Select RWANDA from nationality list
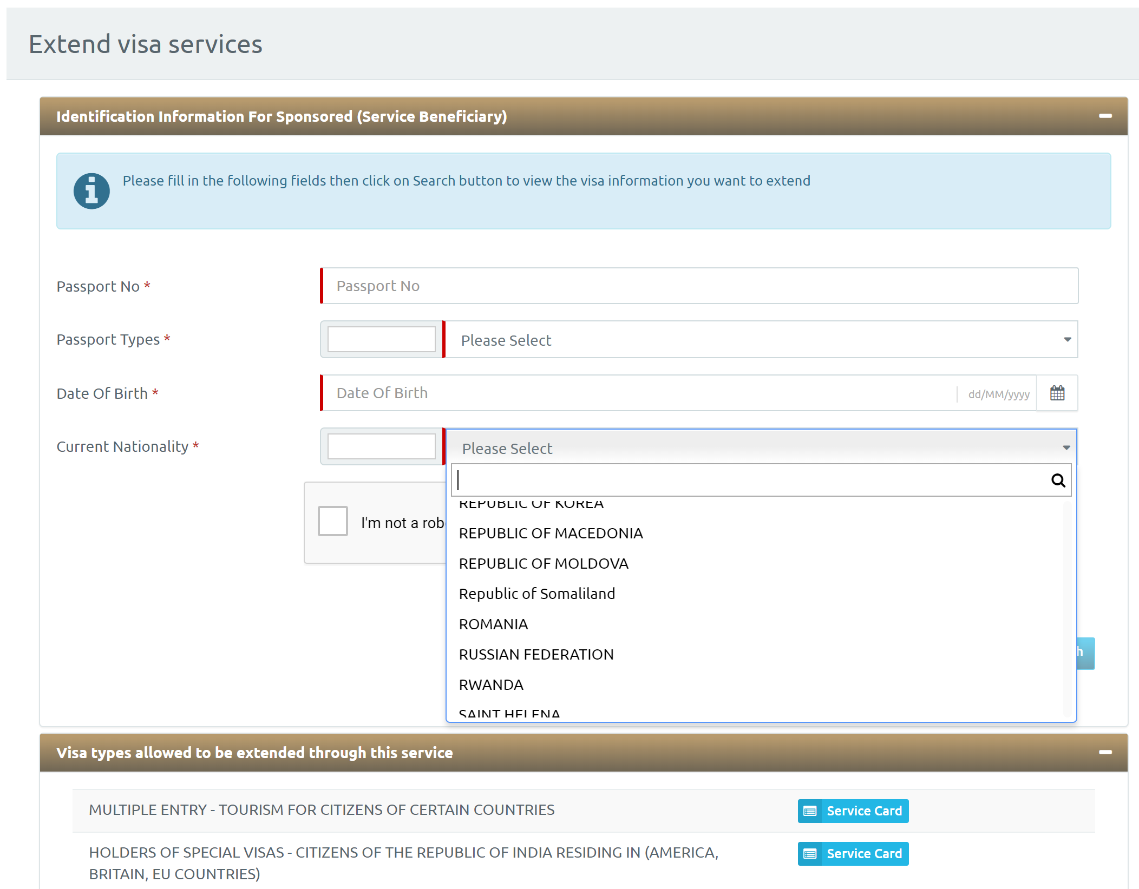This screenshot has width=1139, height=889. (x=491, y=685)
